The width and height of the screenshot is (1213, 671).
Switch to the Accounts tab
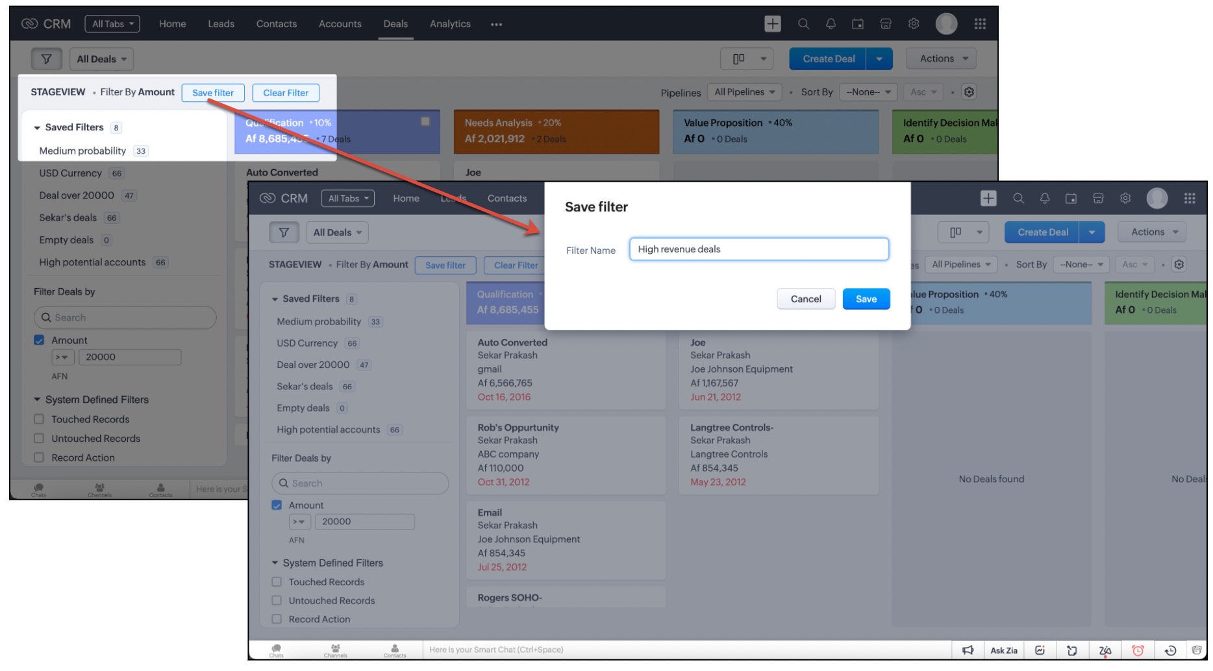point(340,24)
